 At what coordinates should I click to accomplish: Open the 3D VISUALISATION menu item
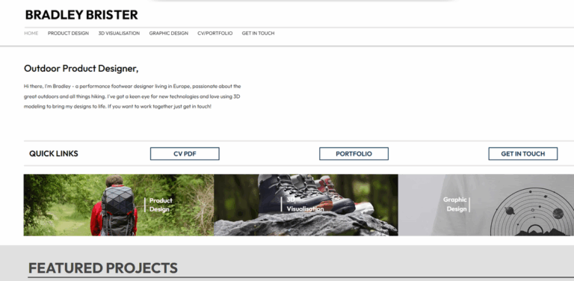point(119,34)
